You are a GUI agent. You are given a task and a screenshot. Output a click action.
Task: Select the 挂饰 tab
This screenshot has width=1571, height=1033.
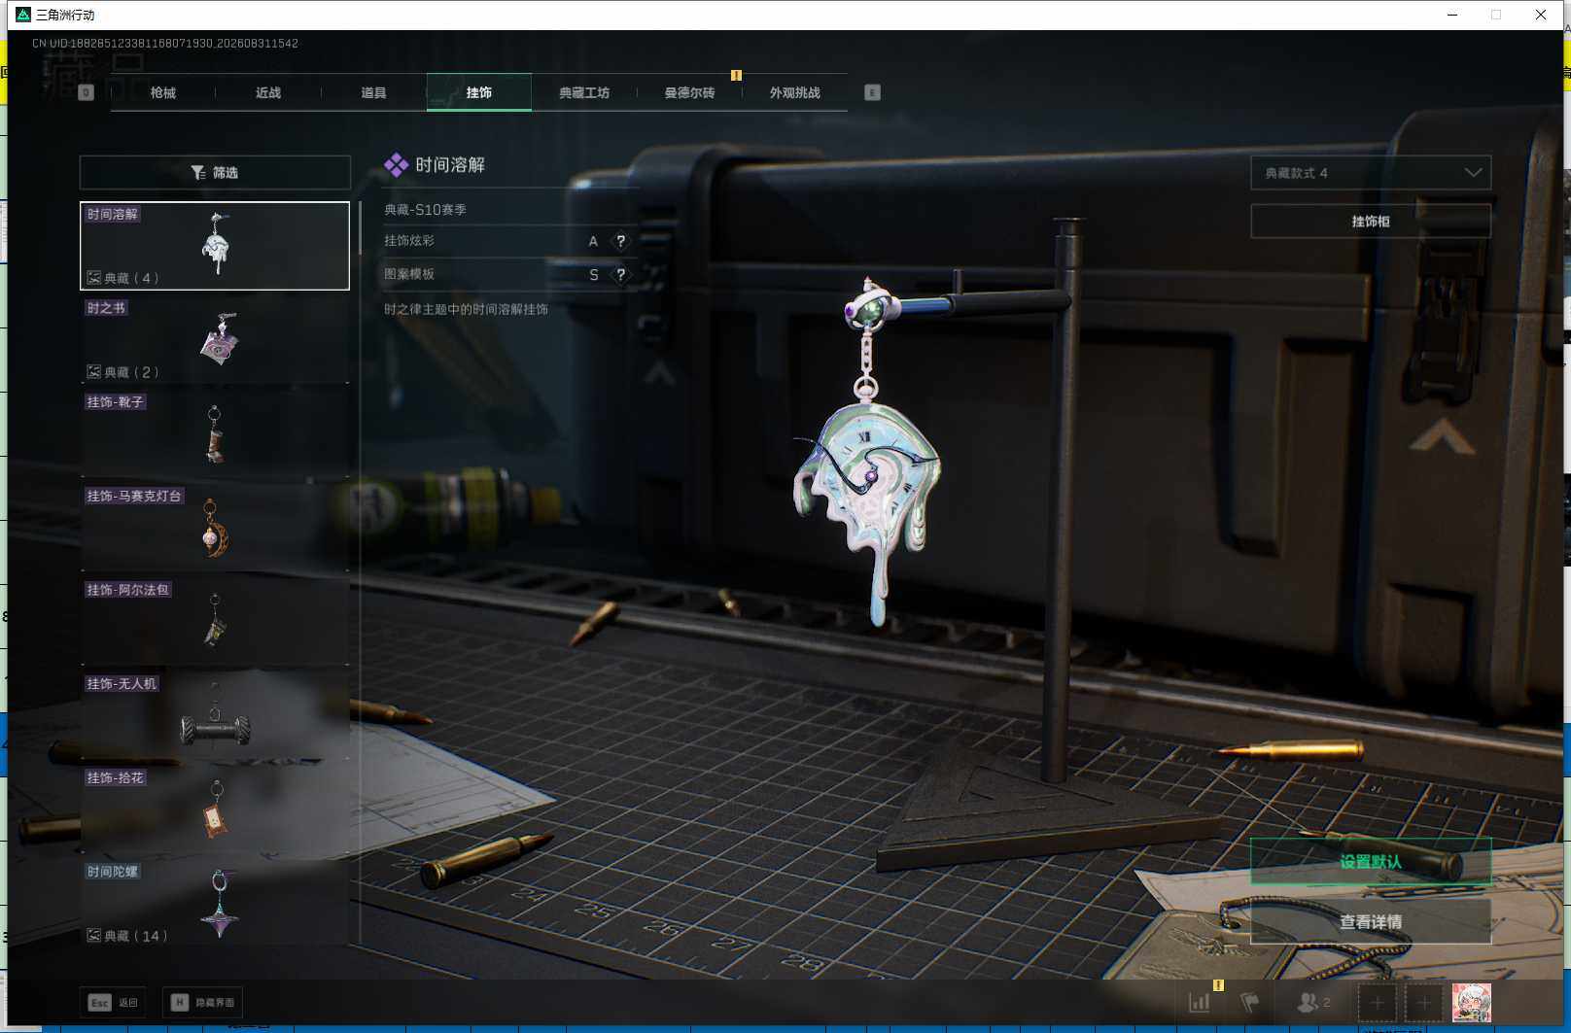(479, 92)
